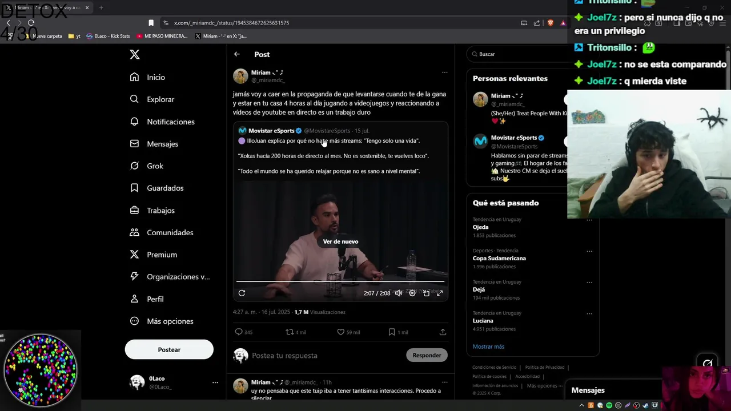
Task: Click the replay icon on the video
Action: click(242, 293)
